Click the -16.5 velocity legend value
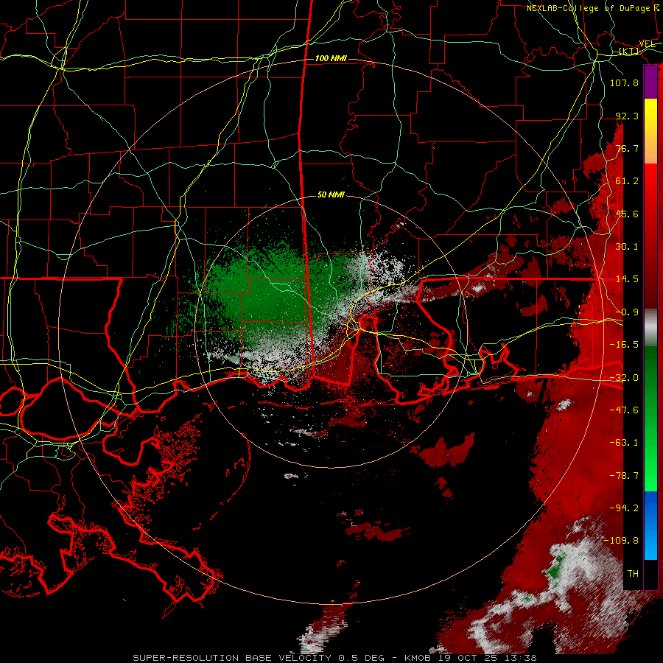 [x=624, y=345]
